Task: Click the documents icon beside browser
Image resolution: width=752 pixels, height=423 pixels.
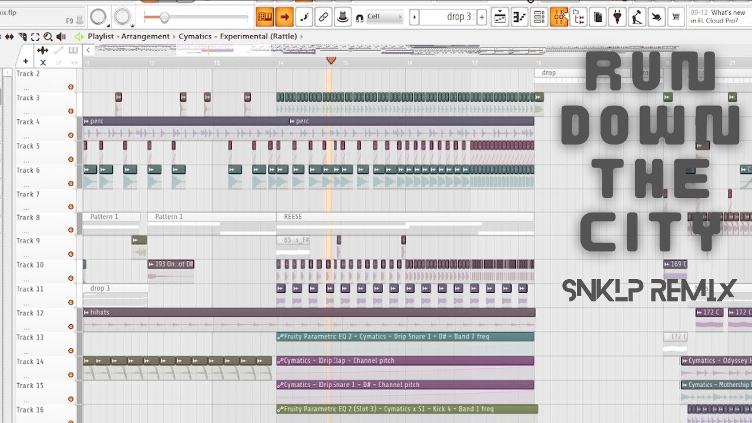Action: [x=597, y=17]
